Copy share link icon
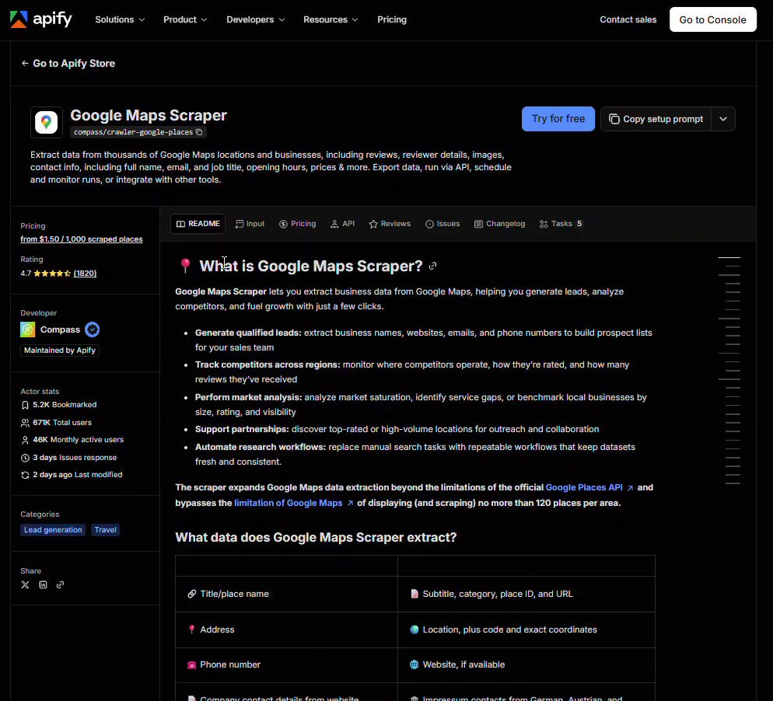The height and width of the screenshot is (701, 773). point(60,584)
